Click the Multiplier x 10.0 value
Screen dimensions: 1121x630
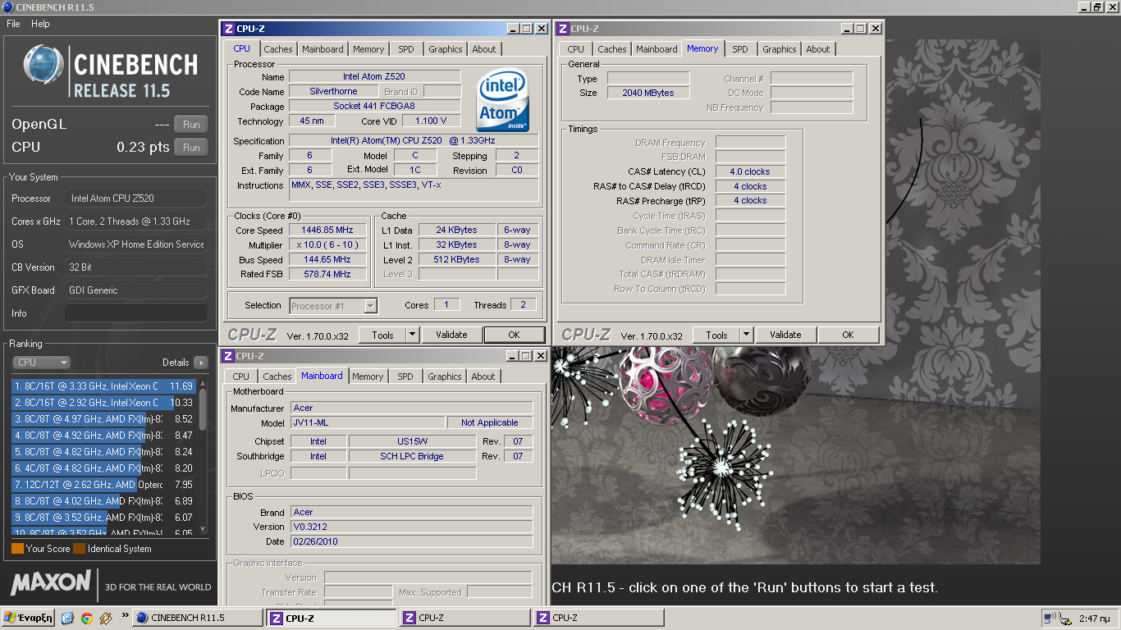pyautogui.click(x=328, y=245)
